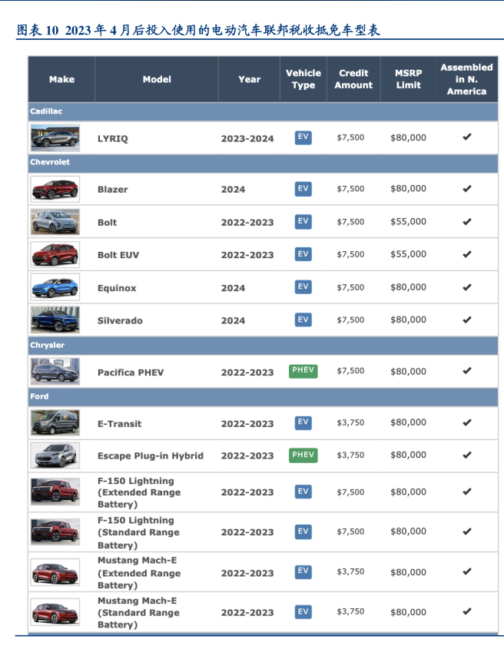Viewport: 504px width, 659px height.
Task: Click the checkmark in E-Transit row
Action: coord(467,422)
